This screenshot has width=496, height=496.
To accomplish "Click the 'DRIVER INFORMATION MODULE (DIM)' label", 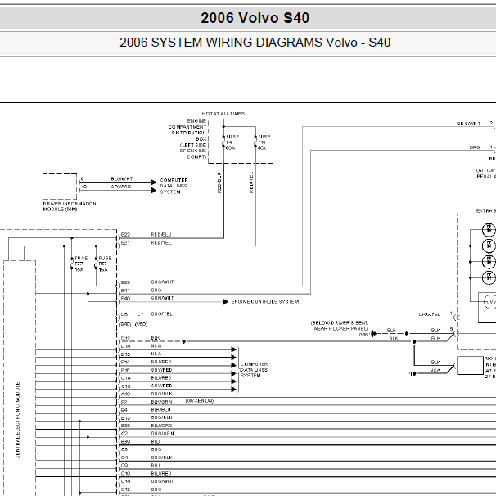I will (x=70, y=206).
